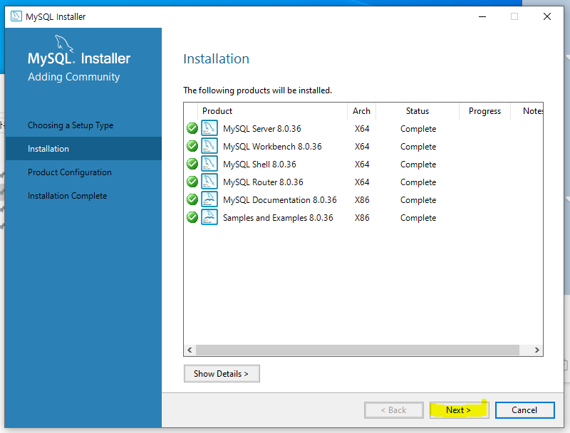Open the Product Configuration step
This screenshot has height=433, width=570.
(x=70, y=172)
